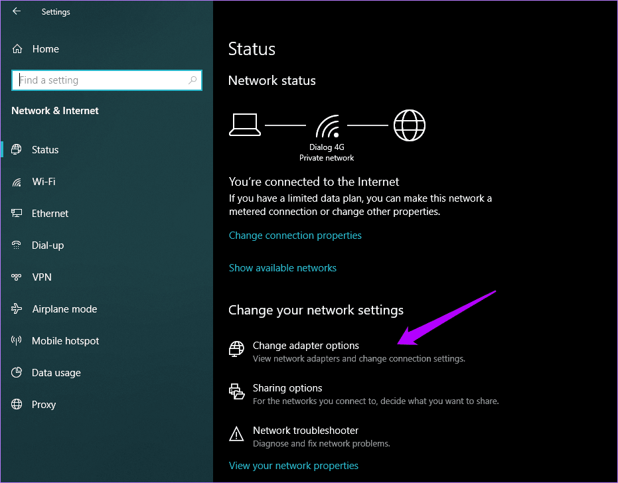Screen dimensions: 618x483
Task: Click the Data usage pie icon
Action: [17, 372]
